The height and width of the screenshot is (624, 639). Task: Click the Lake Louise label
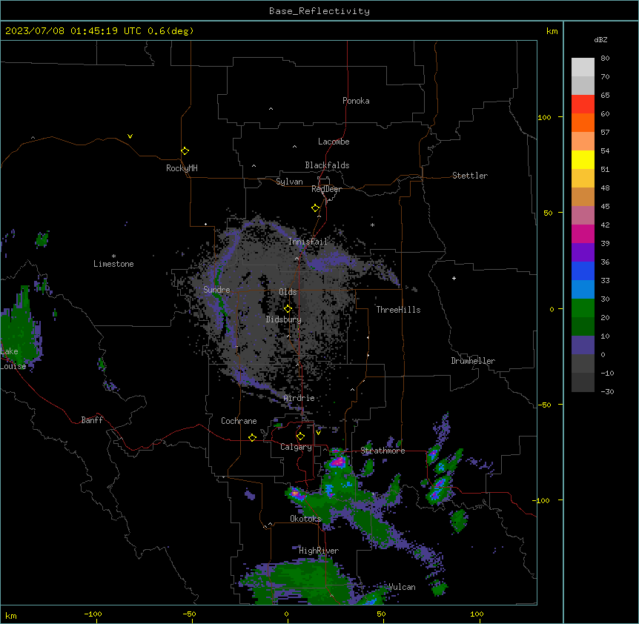[12, 359]
